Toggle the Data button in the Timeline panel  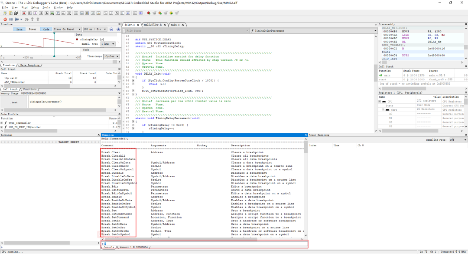coord(19,30)
